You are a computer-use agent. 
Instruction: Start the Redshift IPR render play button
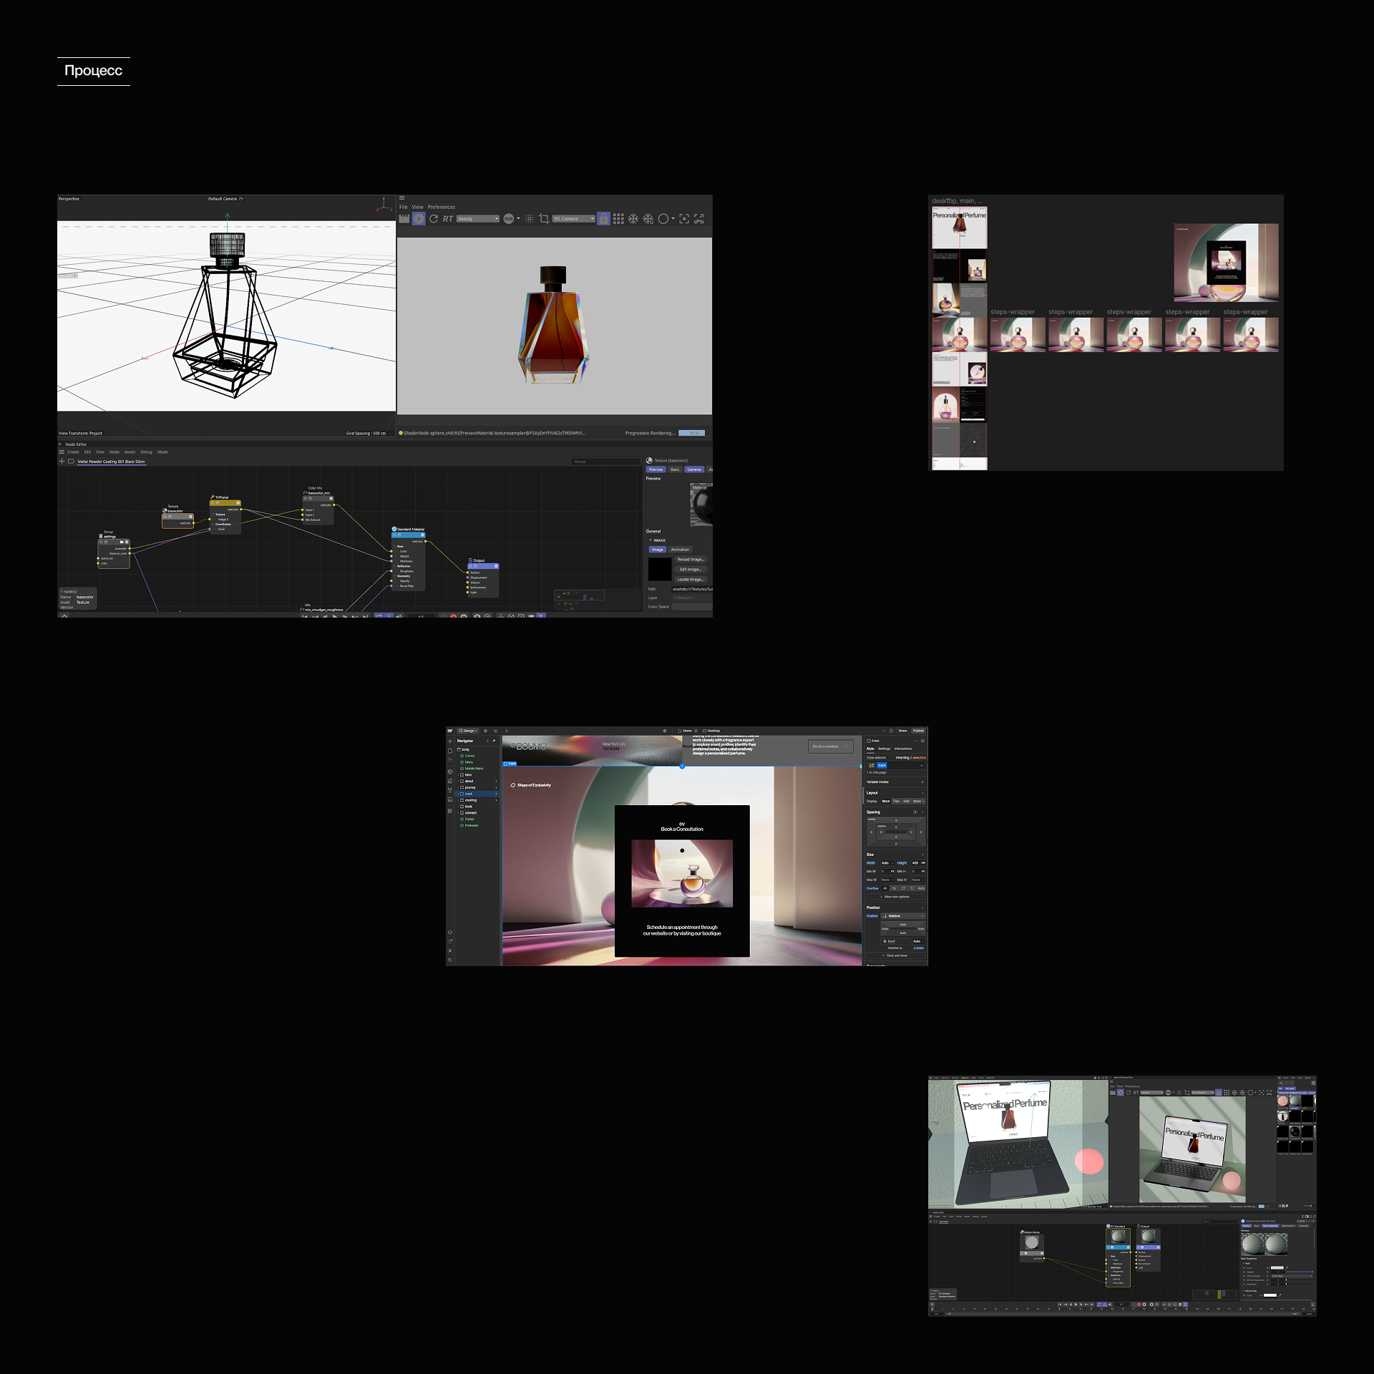pos(419,219)
